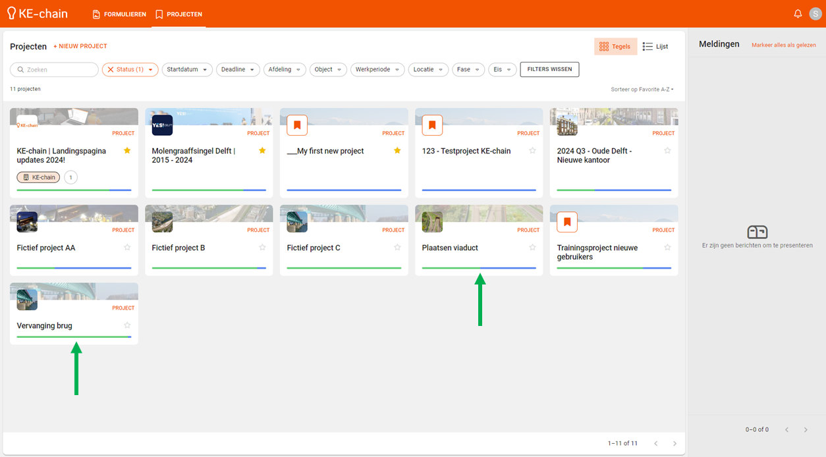Click the numbered badge next to KE-chain tag

70,177
